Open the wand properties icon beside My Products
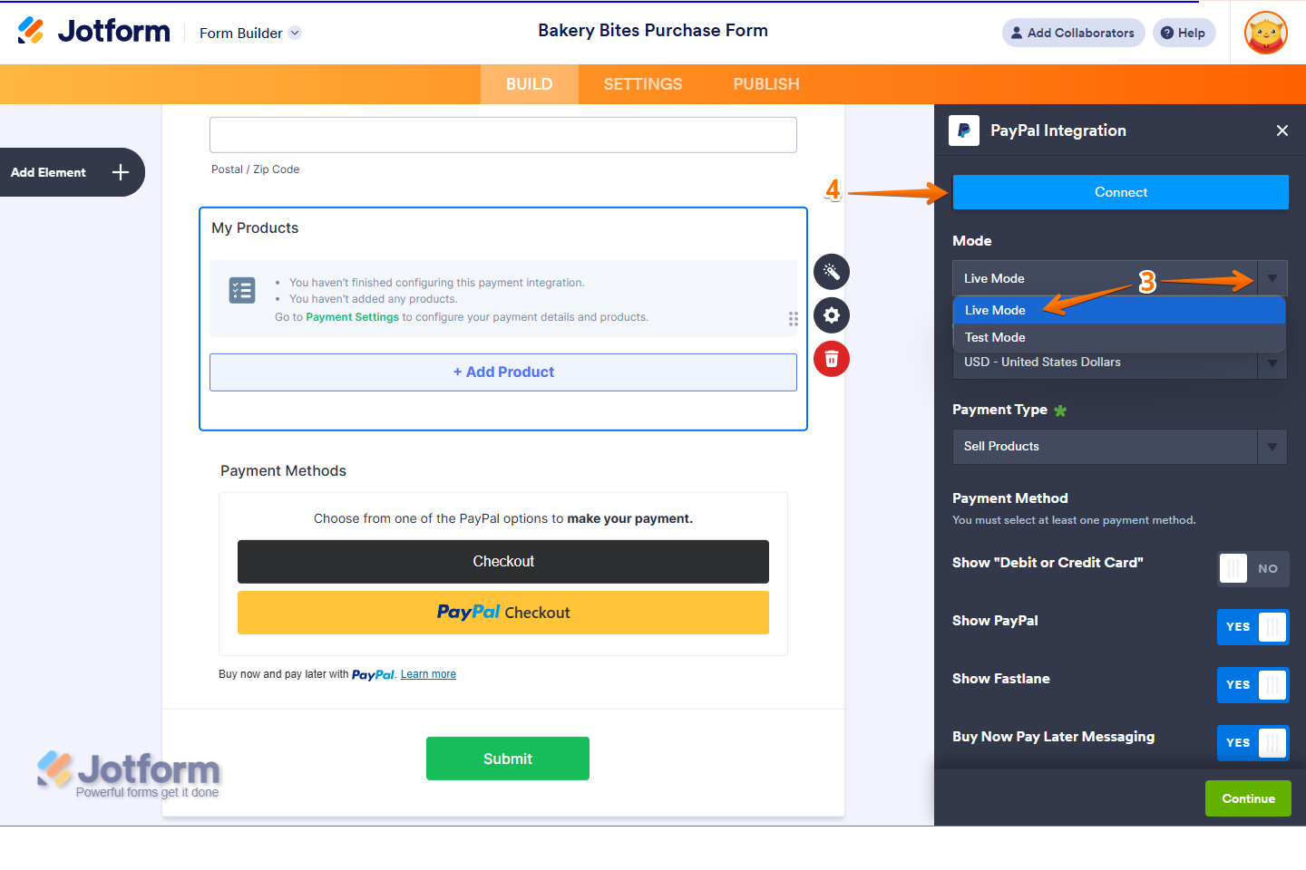 [832, 272]
